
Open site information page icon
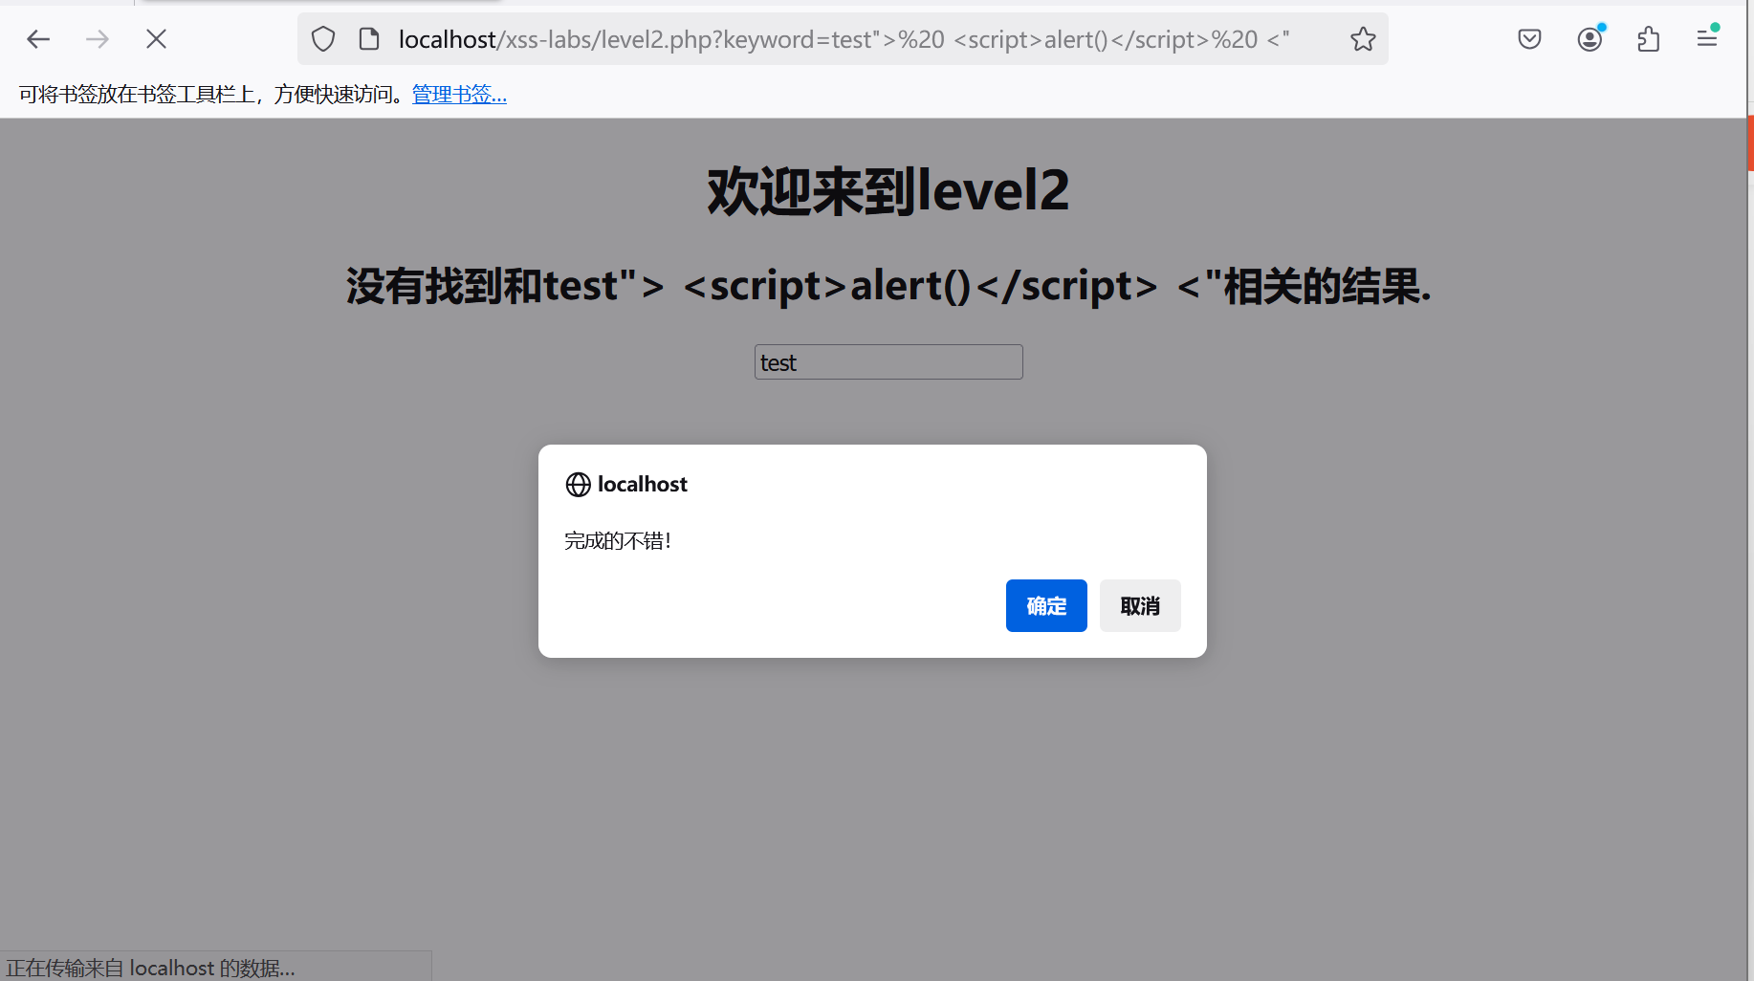point(369,39)
